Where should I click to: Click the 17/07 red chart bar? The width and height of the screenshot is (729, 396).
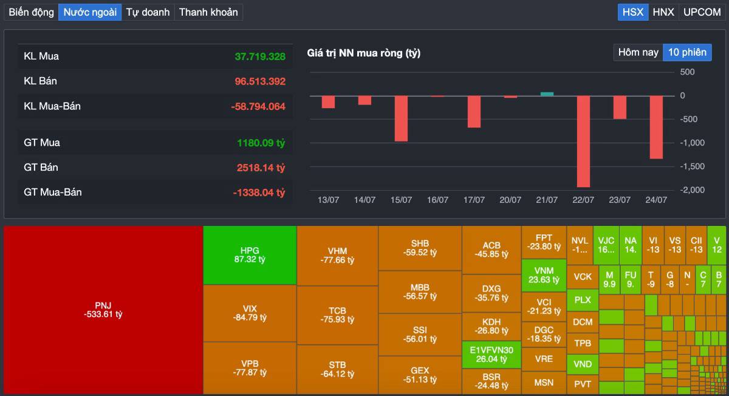[474, 112]
